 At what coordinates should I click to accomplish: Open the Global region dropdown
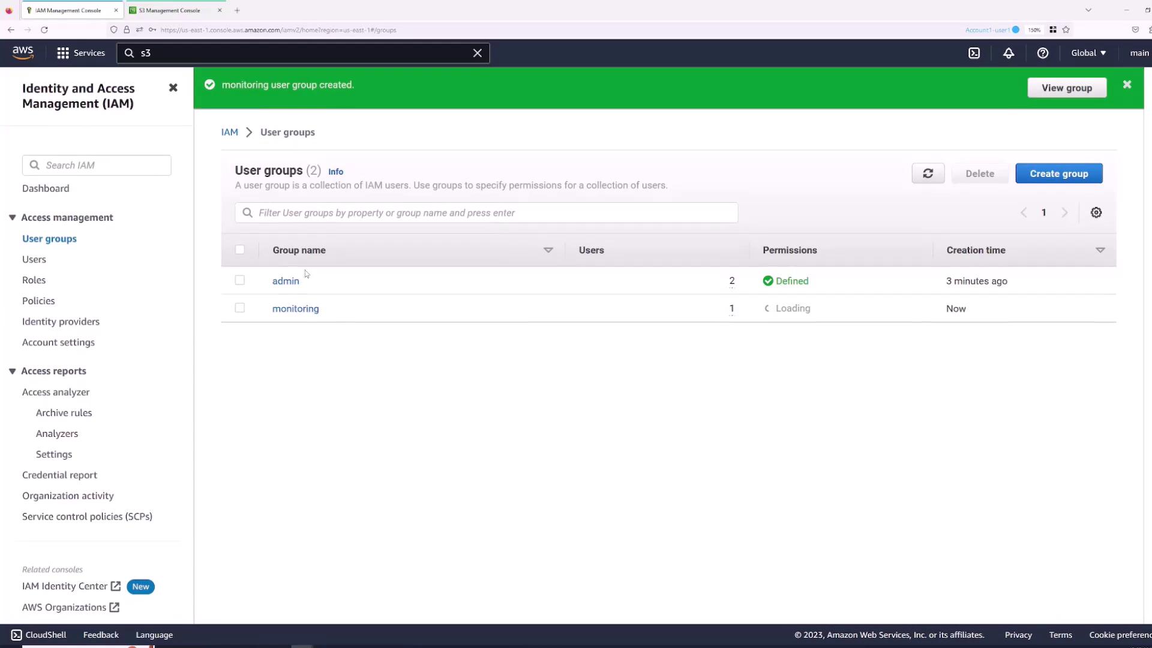click(1088, 53)
